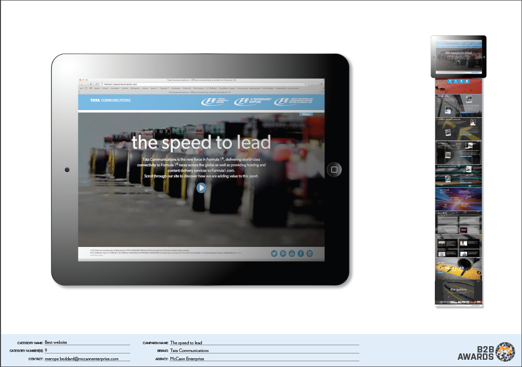
Task: Play the intro video with blue play button
Action: click(x=201, y=188)
